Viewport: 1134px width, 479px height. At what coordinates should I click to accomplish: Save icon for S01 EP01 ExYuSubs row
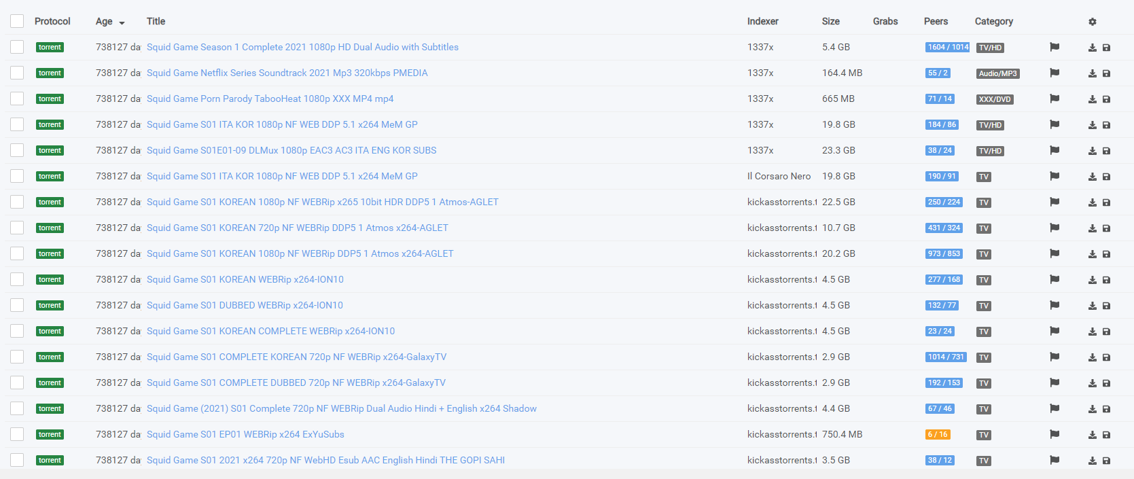click(x=1106, y=435)
